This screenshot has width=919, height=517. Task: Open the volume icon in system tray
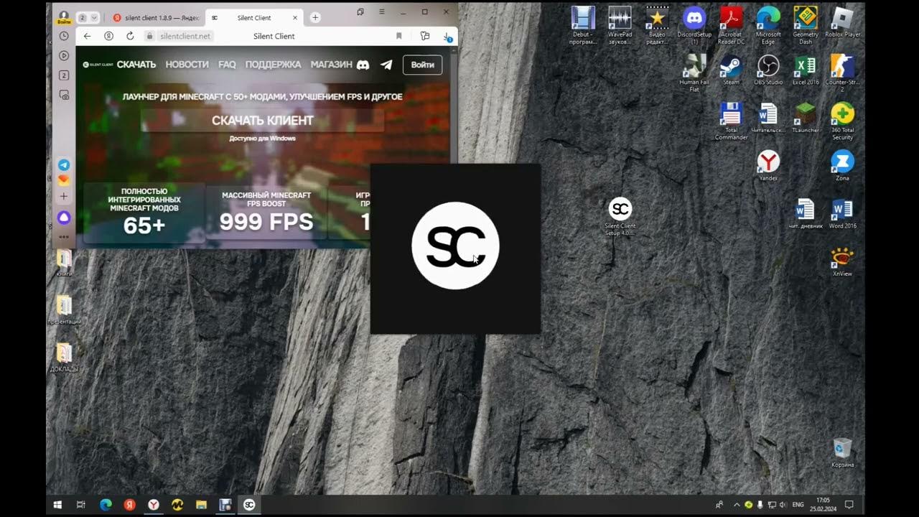click(783, 505)
